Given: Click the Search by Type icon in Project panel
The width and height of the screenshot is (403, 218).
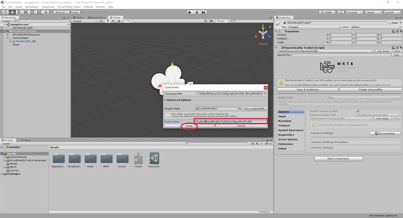Looking at the screenshot, I should coord(253,144).
